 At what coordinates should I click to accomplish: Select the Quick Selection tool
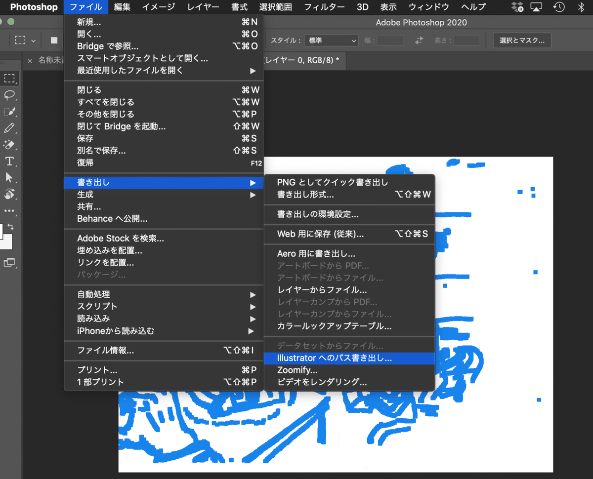click(10, 112)
